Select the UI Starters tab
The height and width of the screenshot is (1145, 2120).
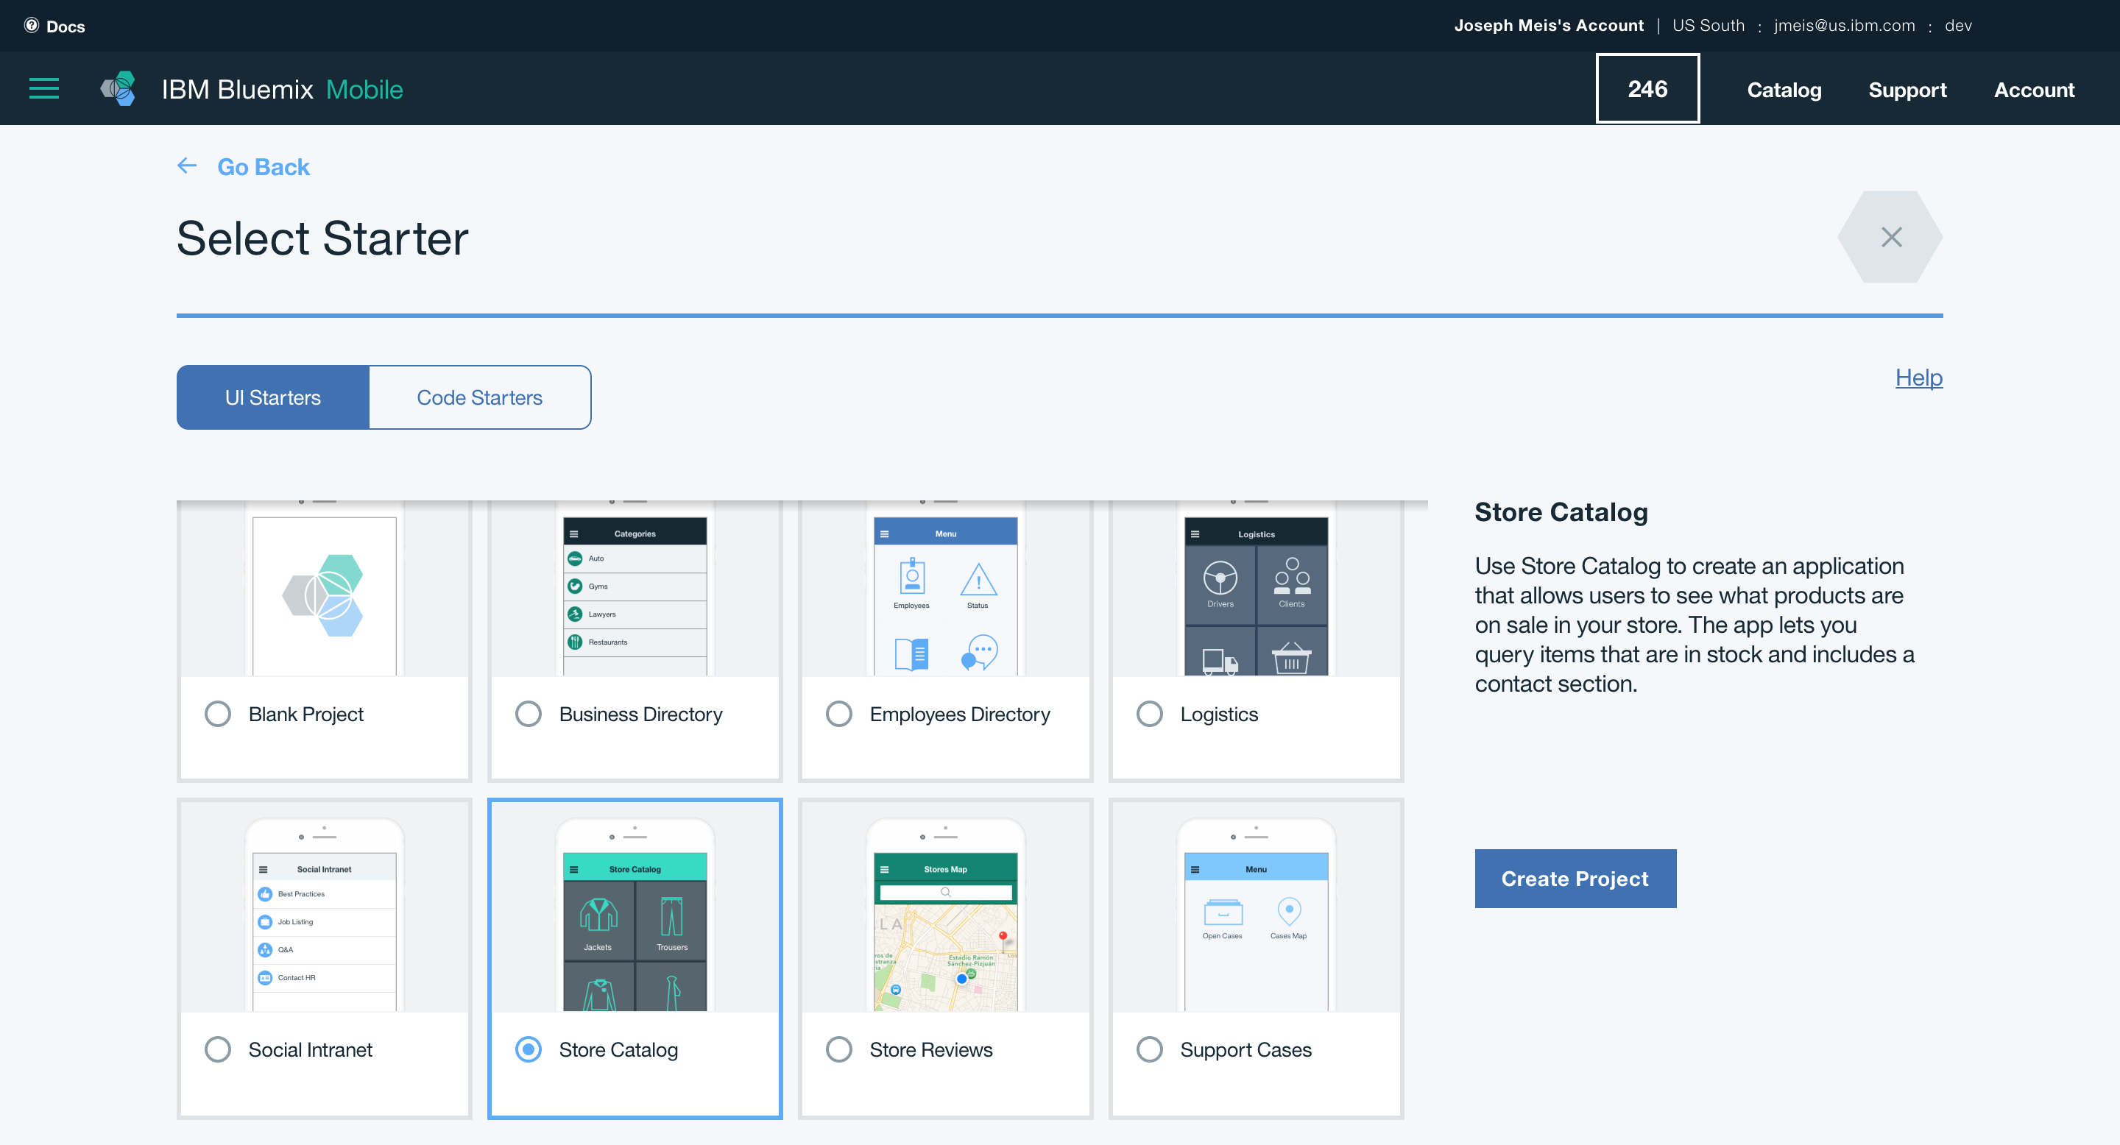[272, 397]
